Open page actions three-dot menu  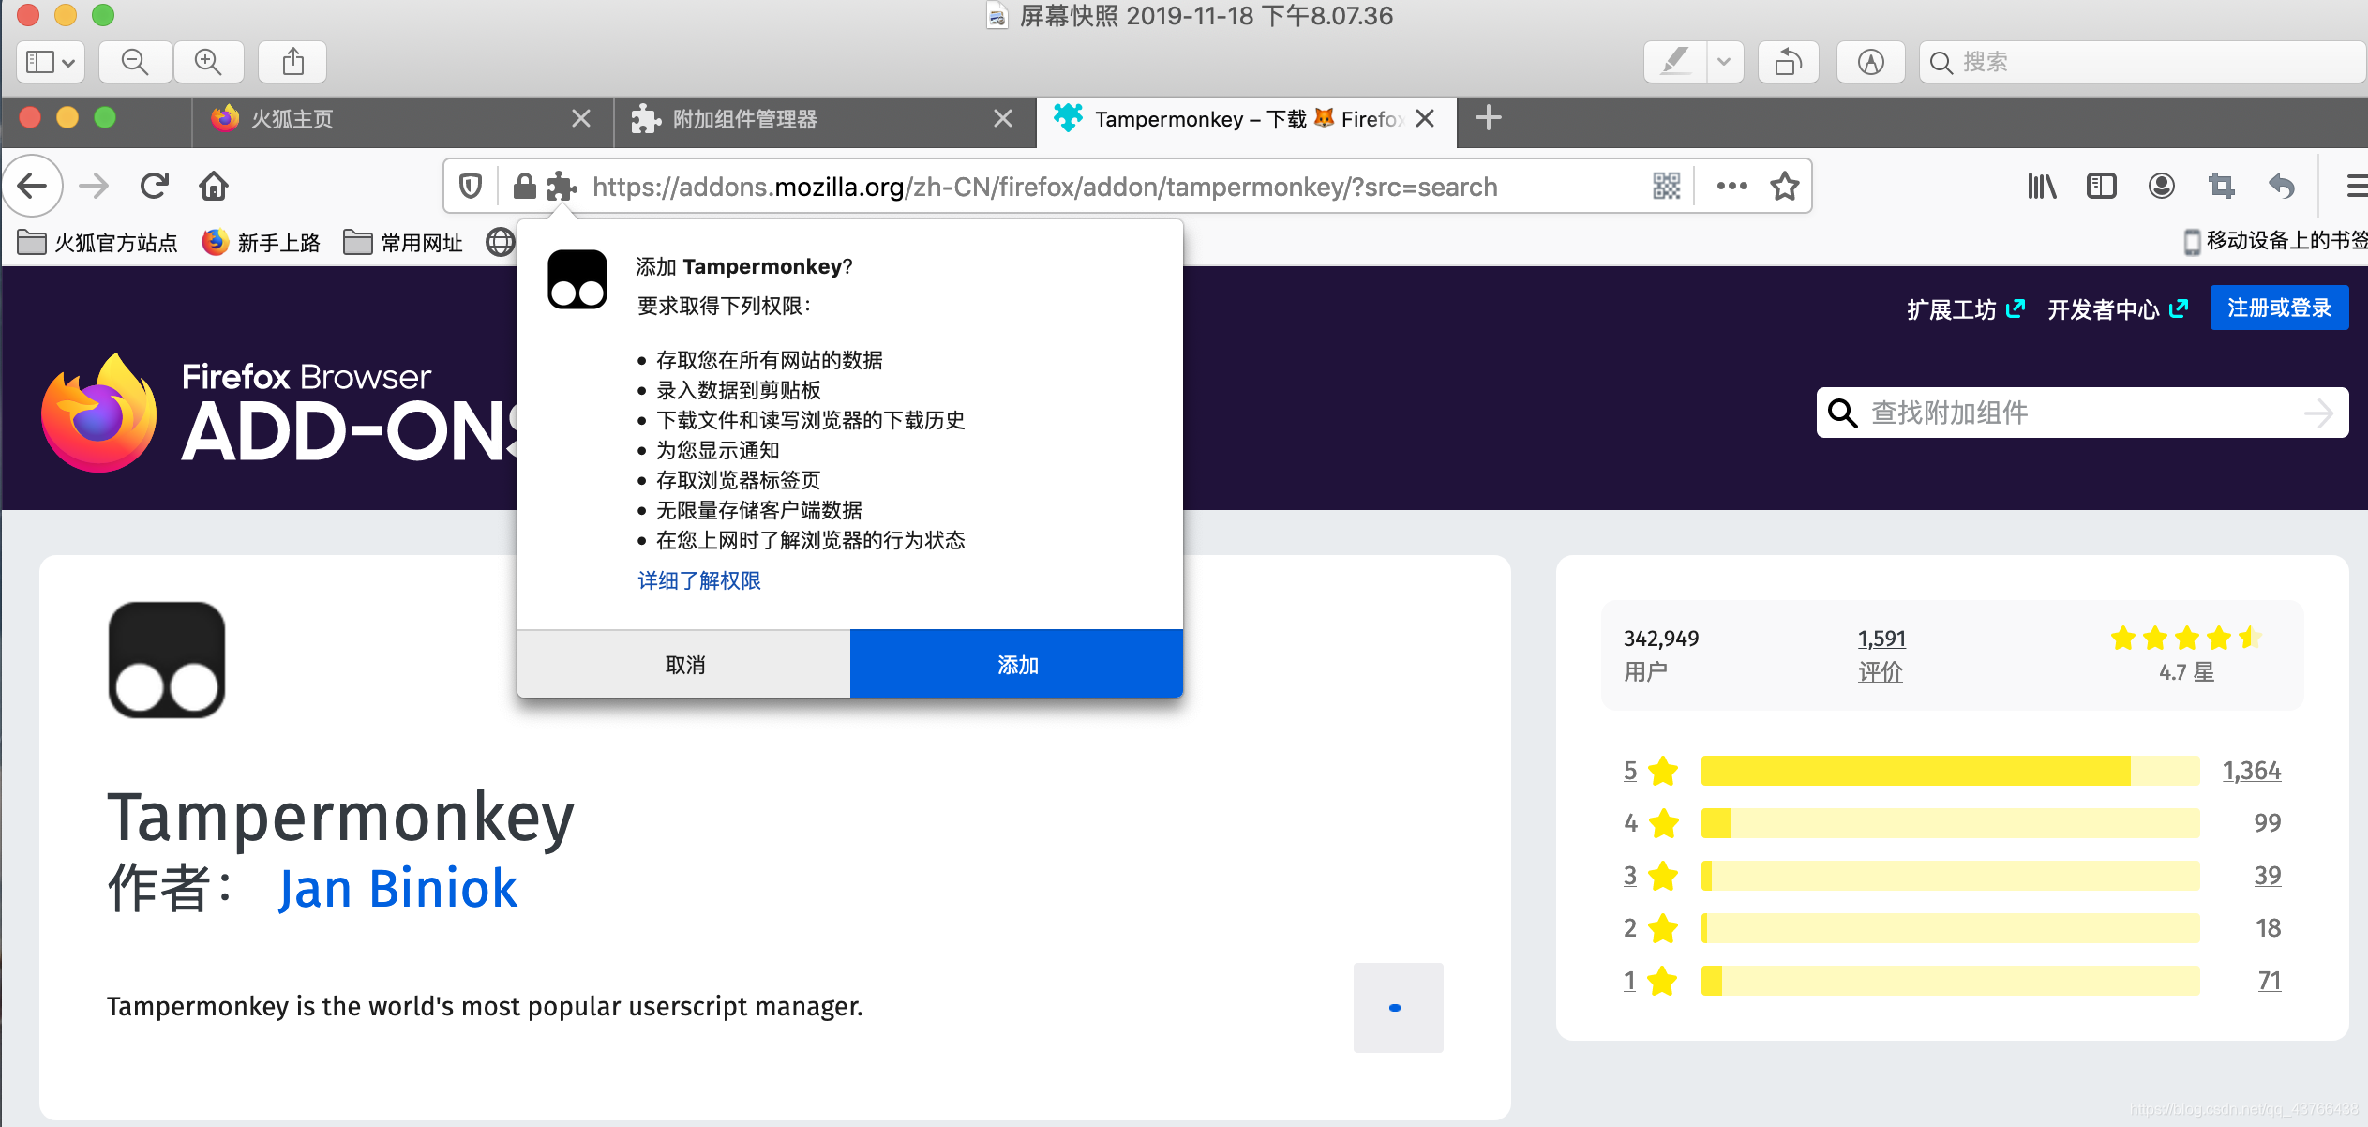coord(1731,187)
